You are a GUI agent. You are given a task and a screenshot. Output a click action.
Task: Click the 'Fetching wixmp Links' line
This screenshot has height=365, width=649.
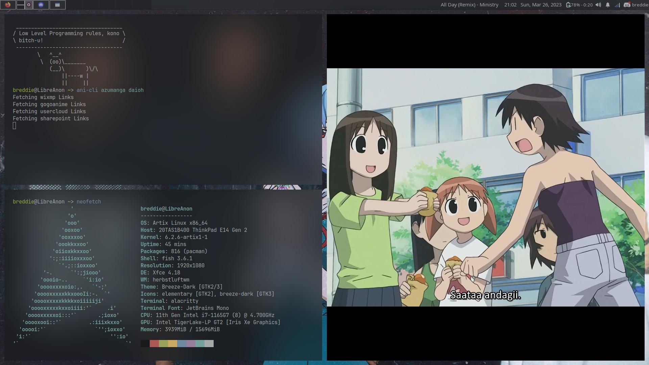coord(43,97)
